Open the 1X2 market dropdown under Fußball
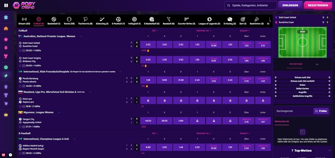This screenshot has width=335, height=158. [x=155, y=31]
